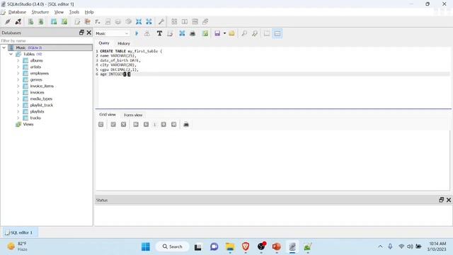Click rollback X icon in grid toolbar

(x=123, y=125)
